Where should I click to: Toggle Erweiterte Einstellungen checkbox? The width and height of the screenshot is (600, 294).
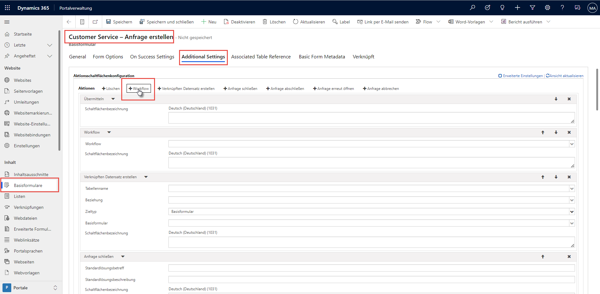(500, 76)
